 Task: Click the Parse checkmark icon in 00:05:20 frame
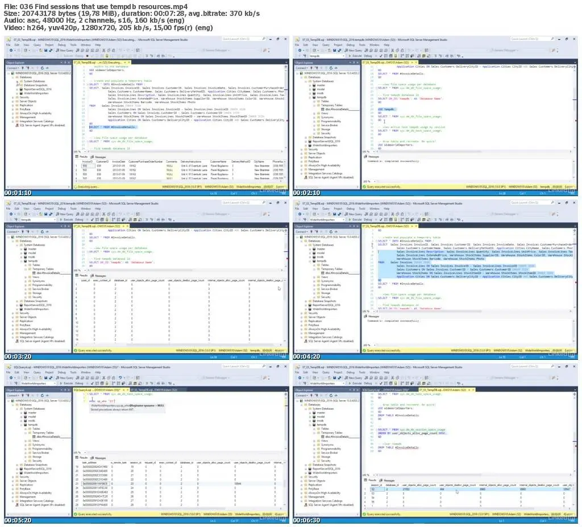pos(92,383)
